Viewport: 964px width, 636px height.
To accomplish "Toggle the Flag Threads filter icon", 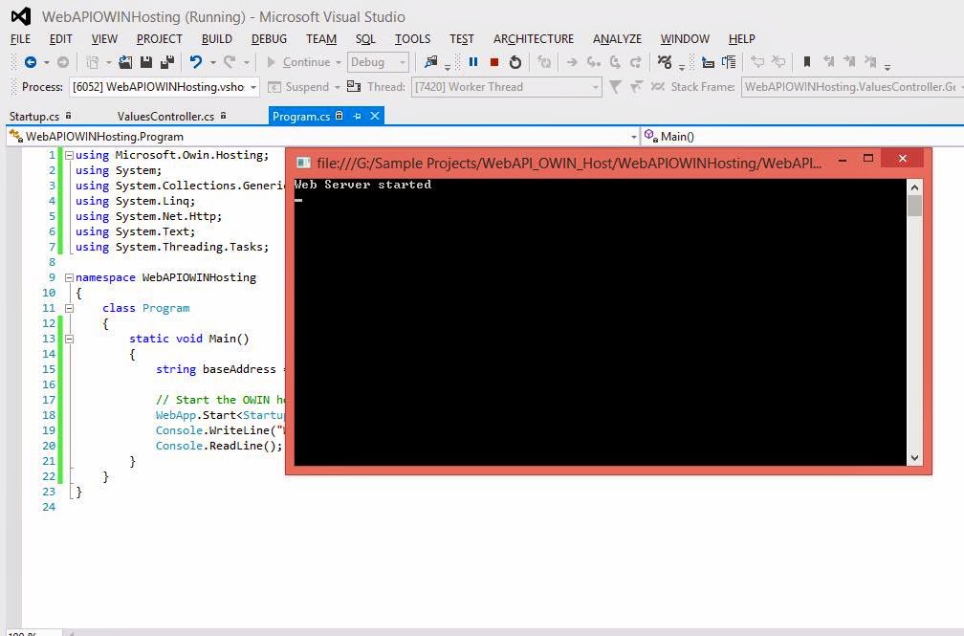I will (x=615, y=87).
